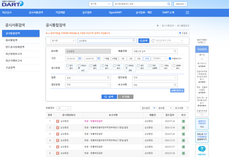Move down the 오늘본문서 list with the down arrow

[x=202, y=115]
